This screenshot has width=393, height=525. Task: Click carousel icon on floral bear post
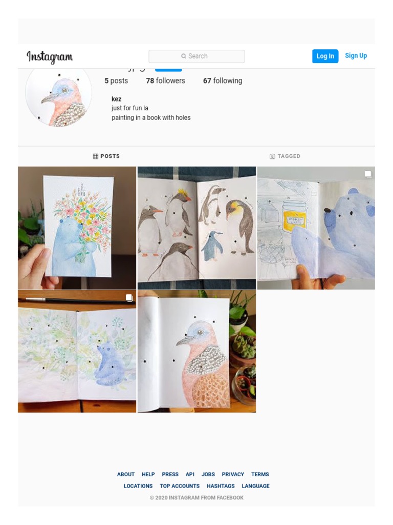[129, 297]
